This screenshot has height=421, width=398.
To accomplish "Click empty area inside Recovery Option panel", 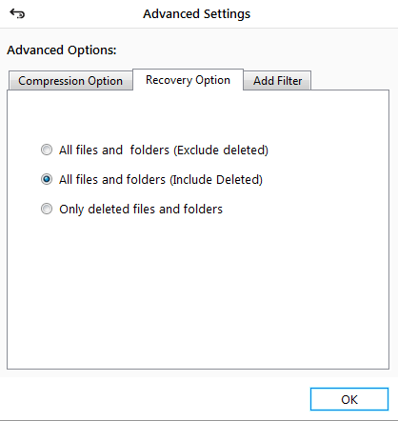I will 198,286.
